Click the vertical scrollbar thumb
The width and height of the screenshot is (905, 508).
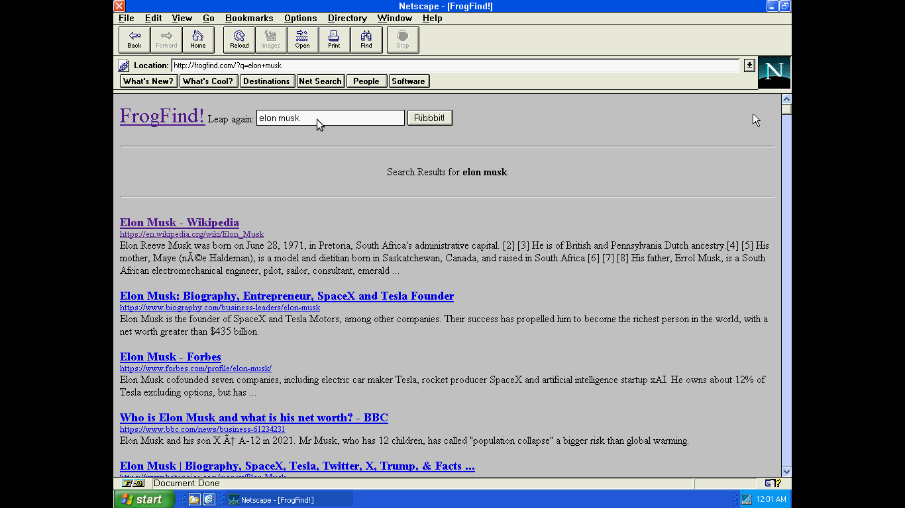tap(786, 109)
